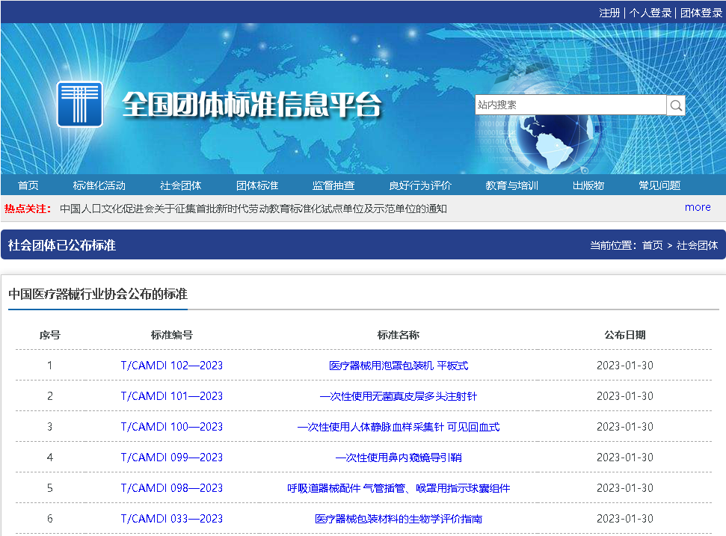Open 监督抽查 navigation item

tap(333, 185)
